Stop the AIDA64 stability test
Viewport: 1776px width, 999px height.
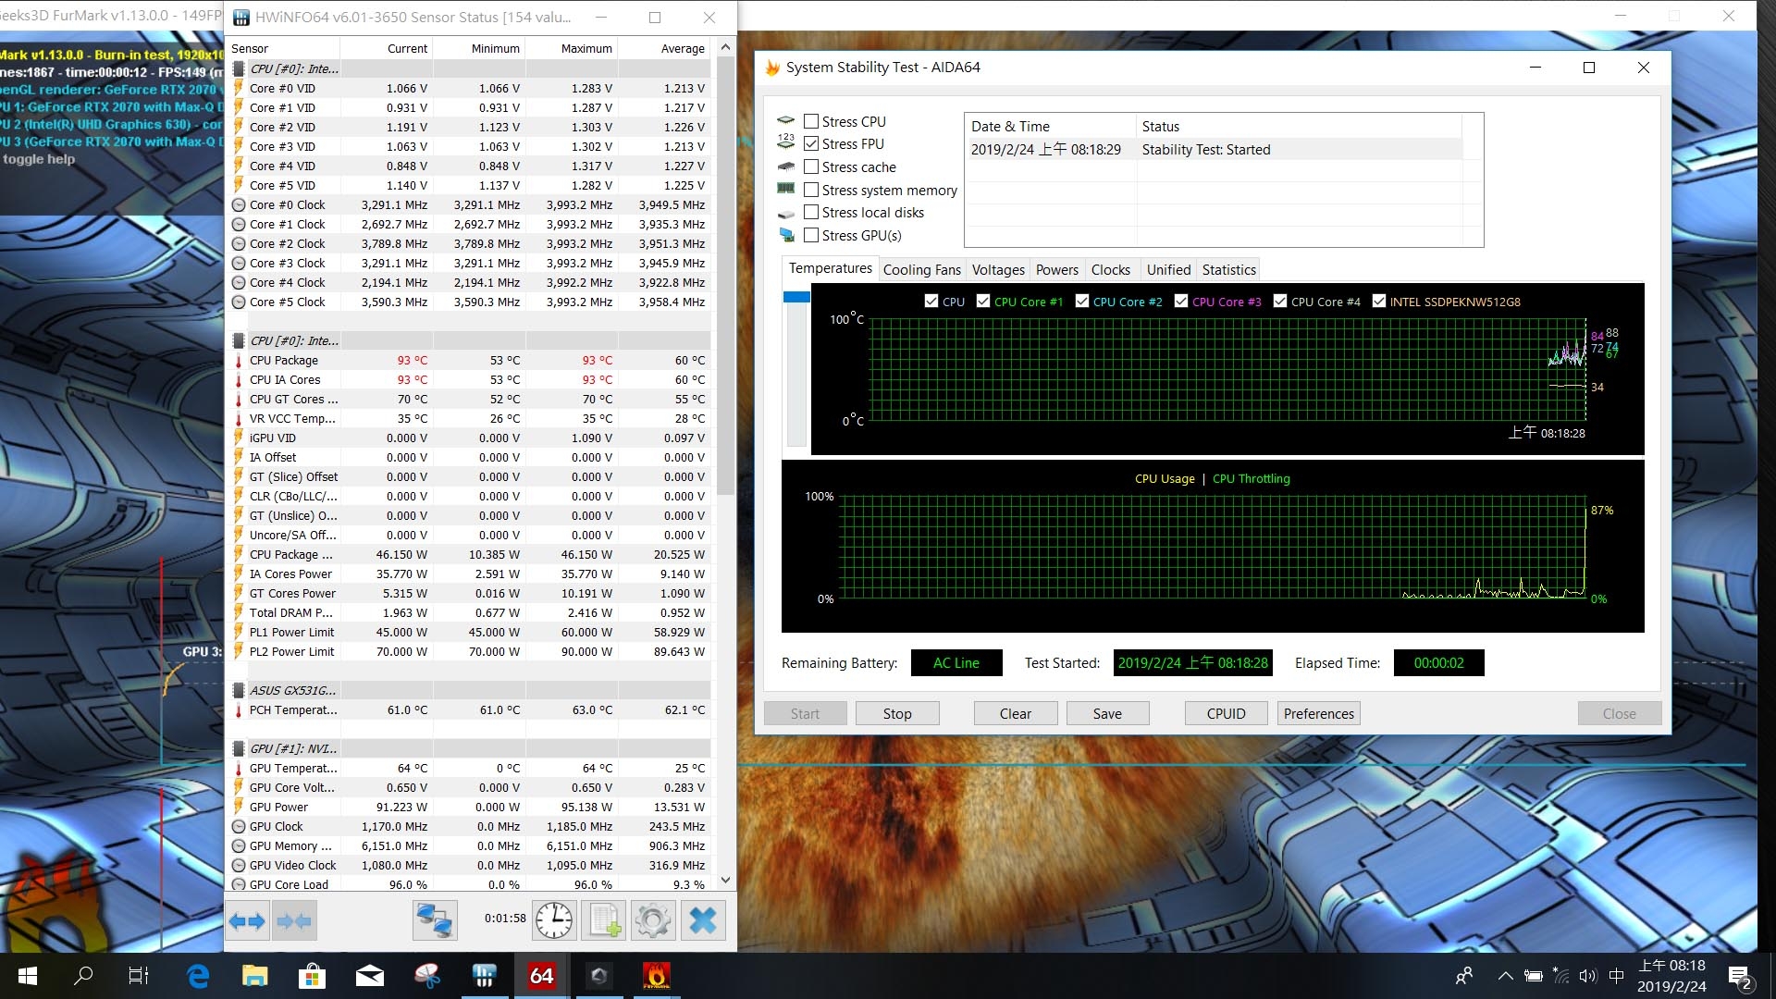tap(897, 713)
